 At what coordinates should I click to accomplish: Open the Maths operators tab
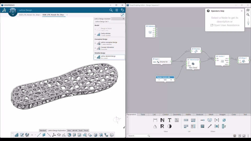click(188, 114)
